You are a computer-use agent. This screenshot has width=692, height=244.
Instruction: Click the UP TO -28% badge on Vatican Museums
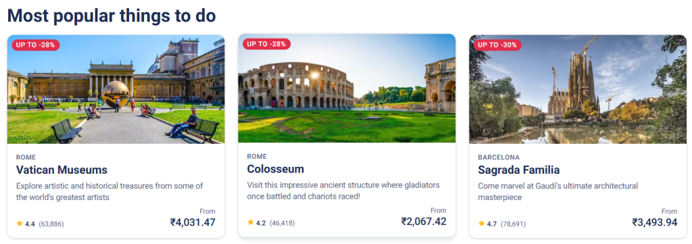click(x=36, y=45)
